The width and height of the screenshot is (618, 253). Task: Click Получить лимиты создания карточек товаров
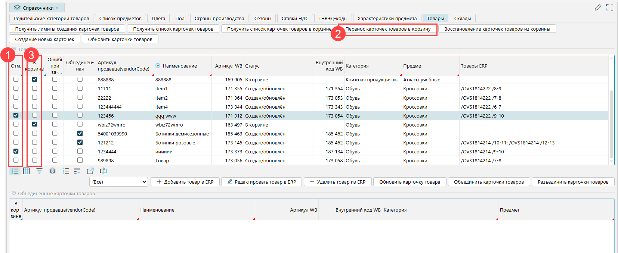tap(67, 29)
